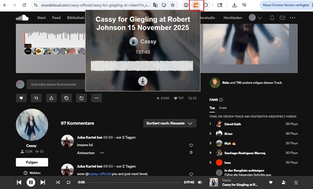Bookmark this page with the star icon
The height and width of the screenshot is (189, 313).
[x=173, y=5]
